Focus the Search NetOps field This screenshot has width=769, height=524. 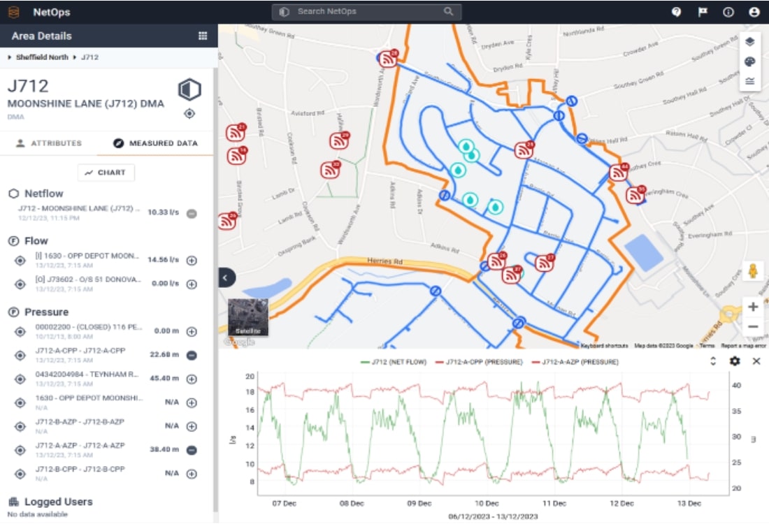tap(366, 12)
